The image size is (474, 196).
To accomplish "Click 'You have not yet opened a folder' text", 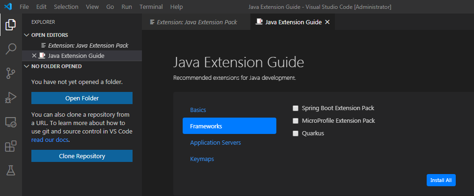I will pos(77,82).
